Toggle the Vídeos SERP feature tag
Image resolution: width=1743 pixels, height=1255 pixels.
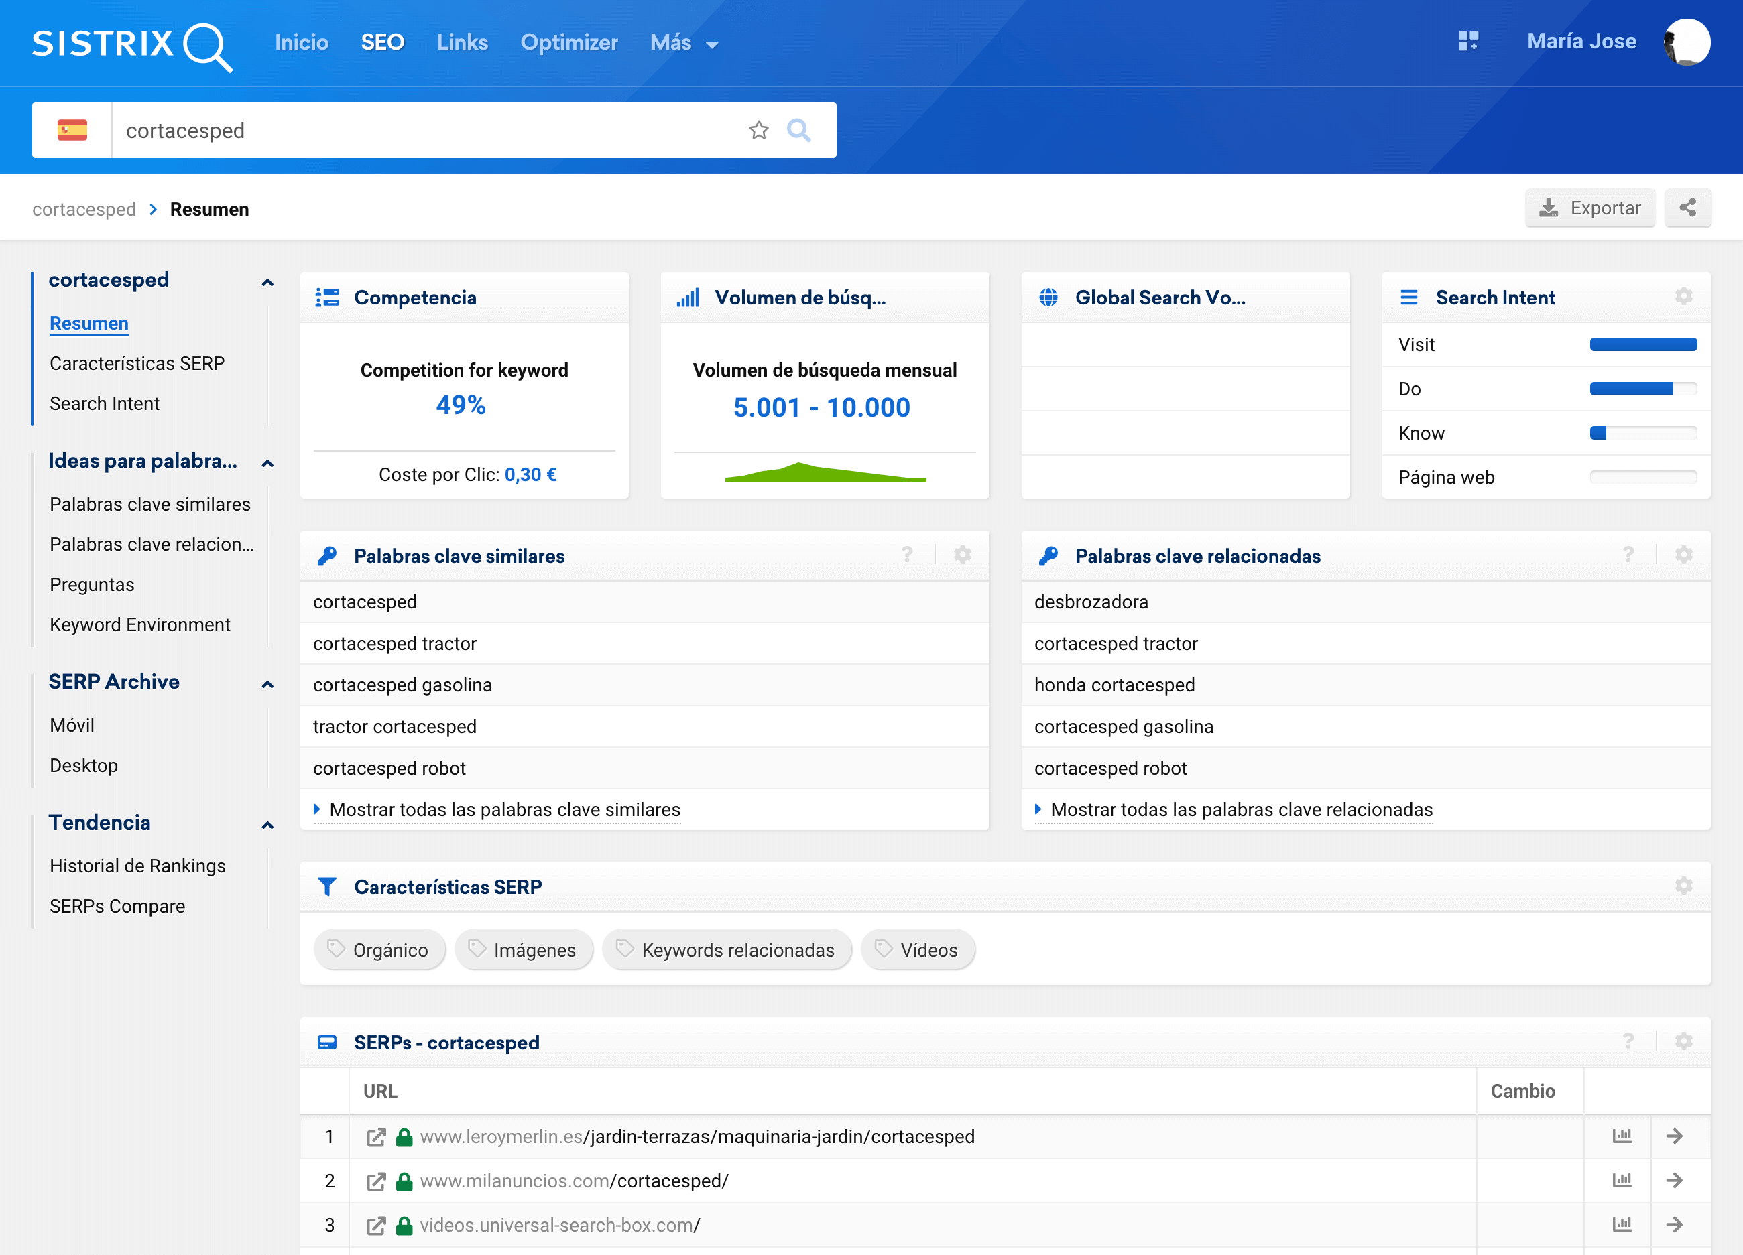[918, 950]
